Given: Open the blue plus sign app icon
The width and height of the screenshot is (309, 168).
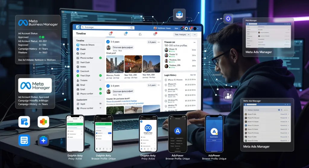Looking at the screenshot, I should click(43, 140).
